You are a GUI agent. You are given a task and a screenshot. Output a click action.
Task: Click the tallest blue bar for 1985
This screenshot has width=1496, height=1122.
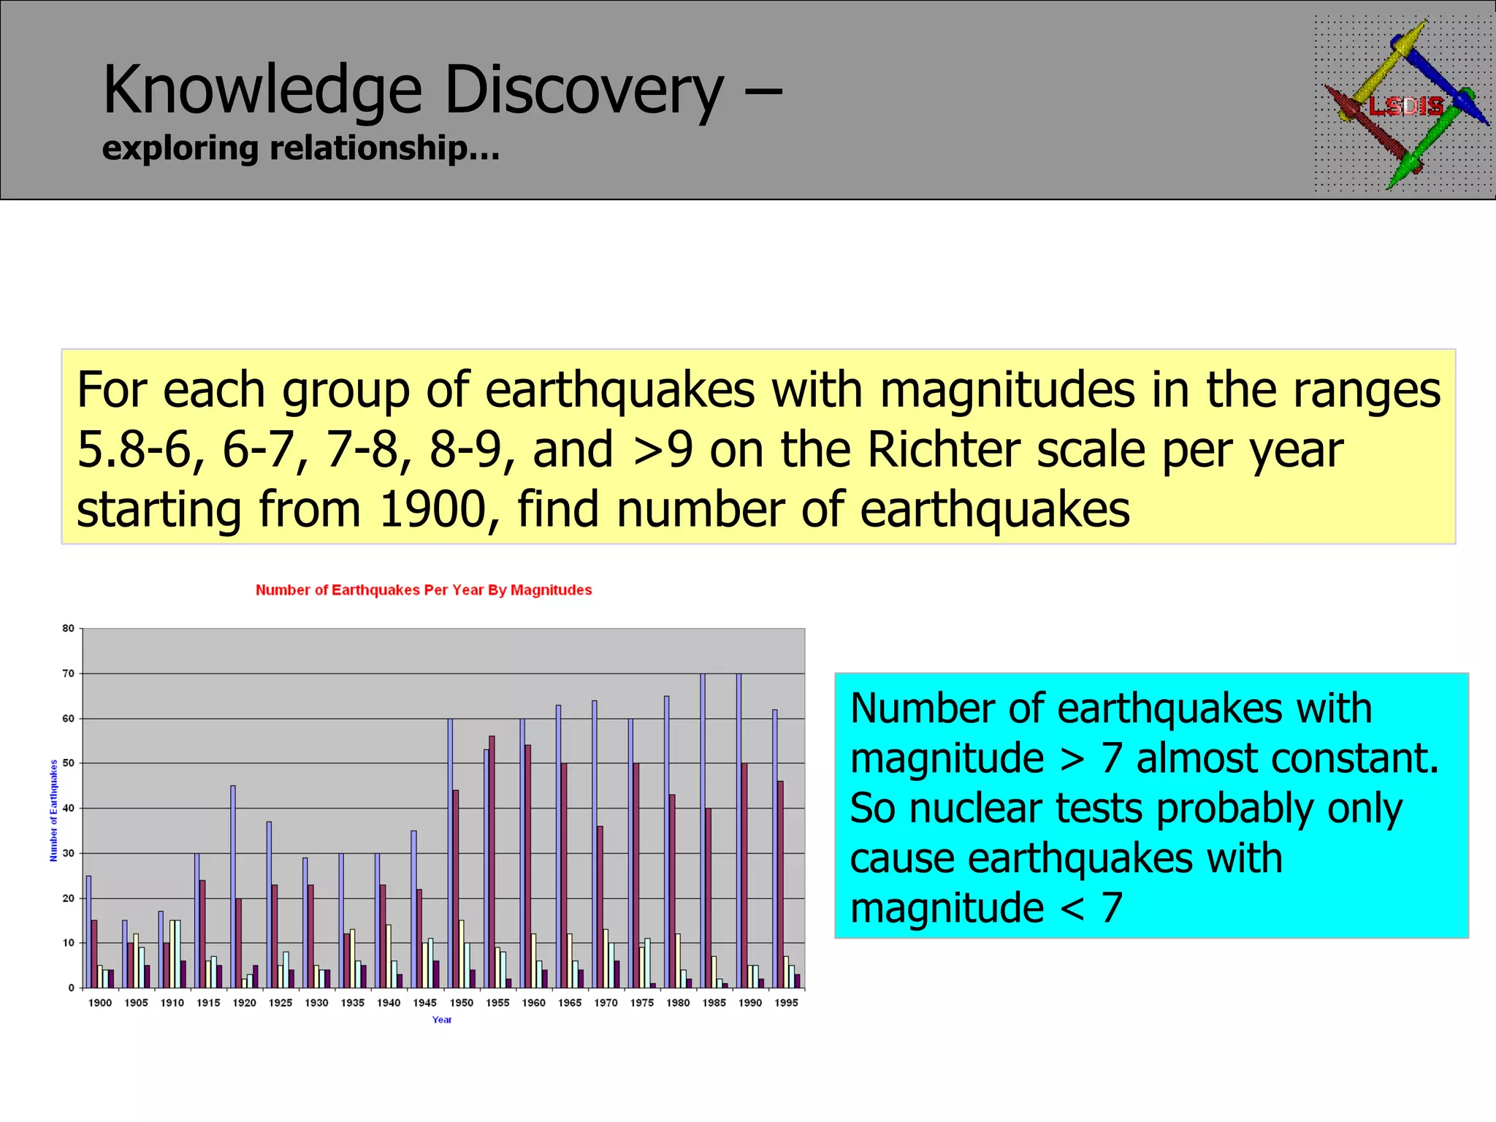703,829
